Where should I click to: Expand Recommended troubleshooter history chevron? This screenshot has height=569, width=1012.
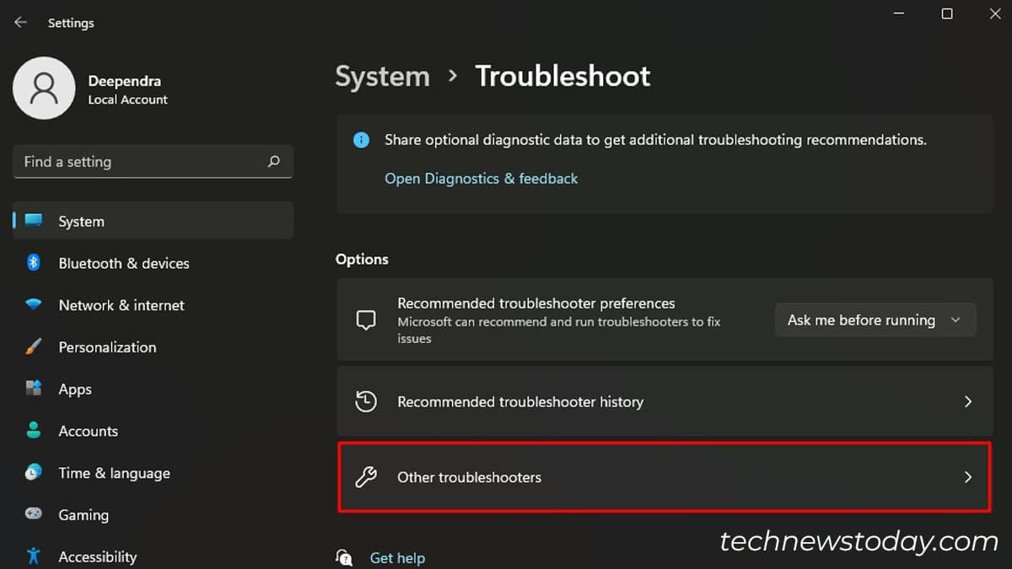(x=968, y=402)
